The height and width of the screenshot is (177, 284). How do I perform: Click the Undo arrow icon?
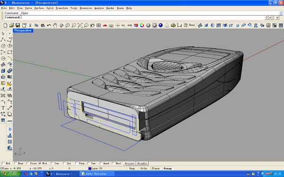(49, 25)
